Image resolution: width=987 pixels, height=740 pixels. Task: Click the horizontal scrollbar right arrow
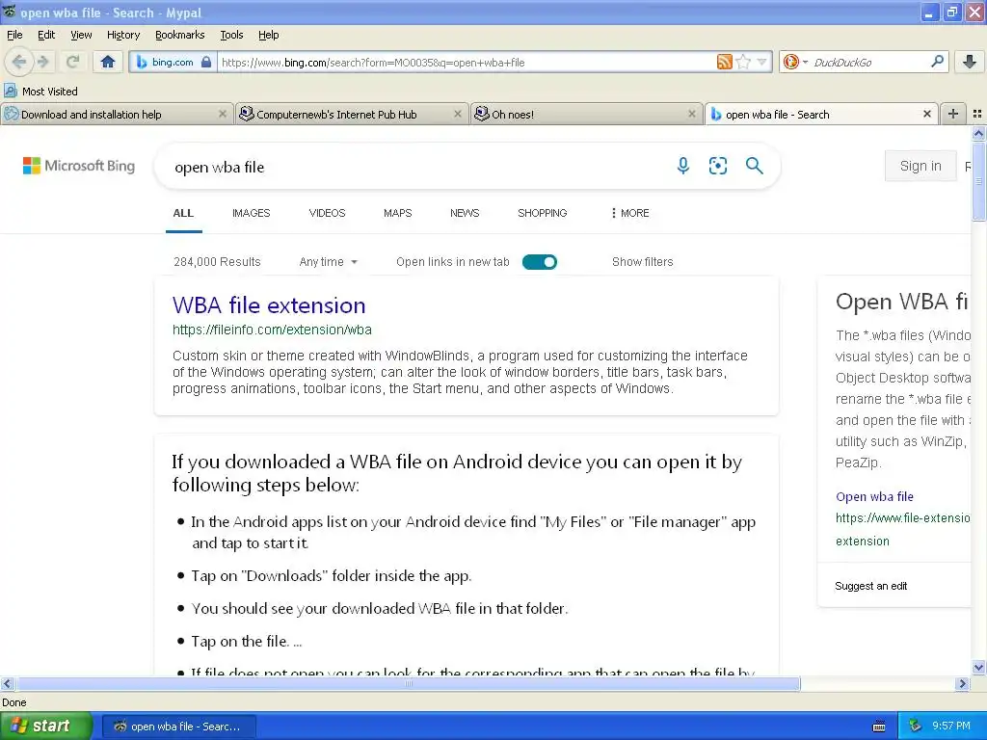point(962,683)
